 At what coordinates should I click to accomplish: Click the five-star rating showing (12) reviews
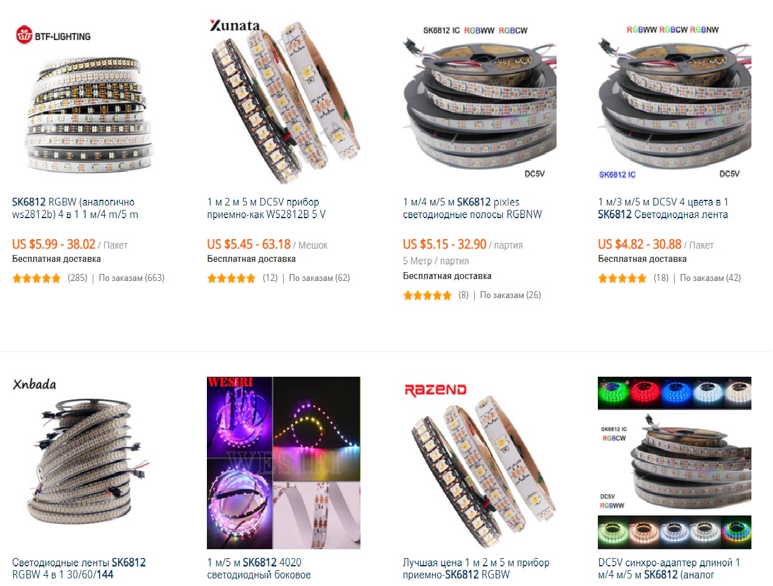click(232, 278)
